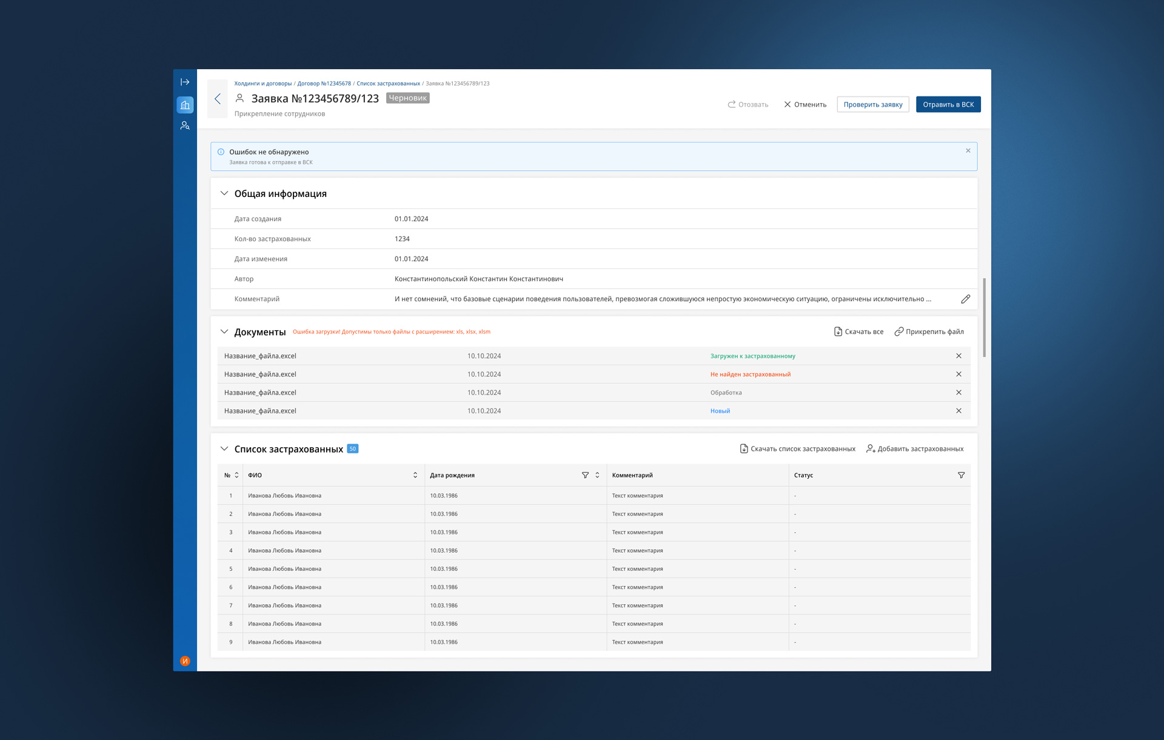
Task: Sort the № column
Action: 236,475
